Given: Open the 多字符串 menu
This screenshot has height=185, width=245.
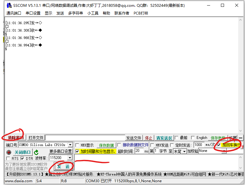Looking at the screenshot, I should [76, 13].
